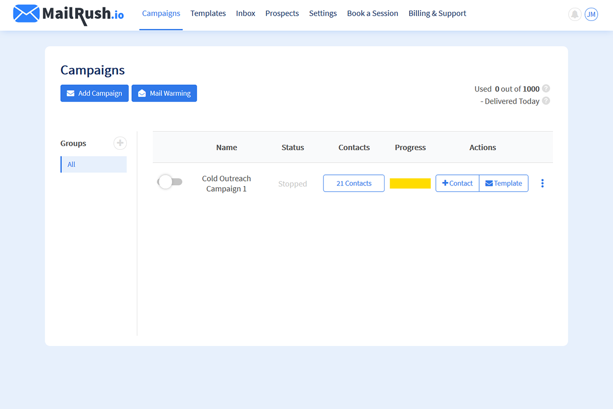Click the MailRush.io envelope logo
This screenshot has height=409, width=613.
pos(26,14)
